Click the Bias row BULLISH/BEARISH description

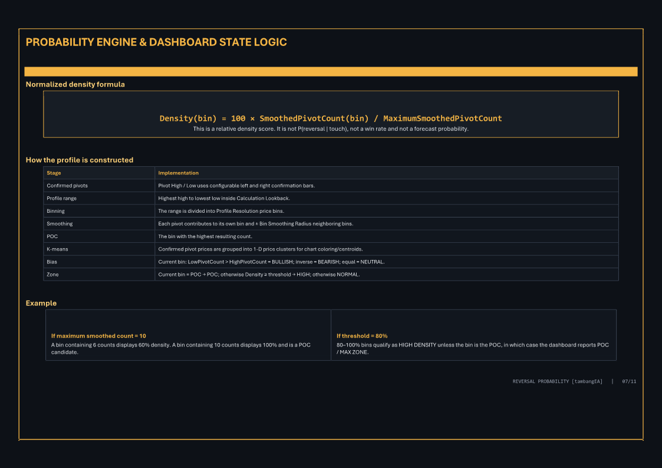pyautogui.click(x=271, y=262)
